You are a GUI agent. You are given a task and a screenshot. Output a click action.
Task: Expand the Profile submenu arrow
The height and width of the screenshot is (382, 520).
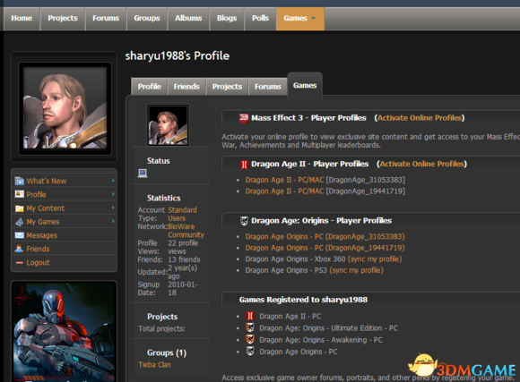[x=113, y=194]
